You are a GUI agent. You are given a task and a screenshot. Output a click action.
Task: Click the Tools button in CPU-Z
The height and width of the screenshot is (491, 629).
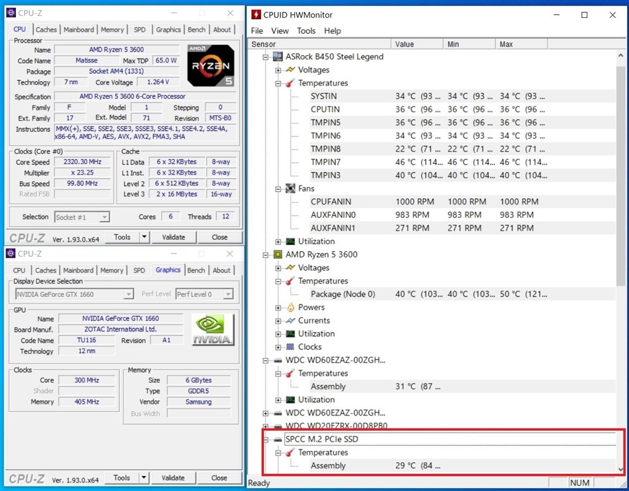point(122,237)
